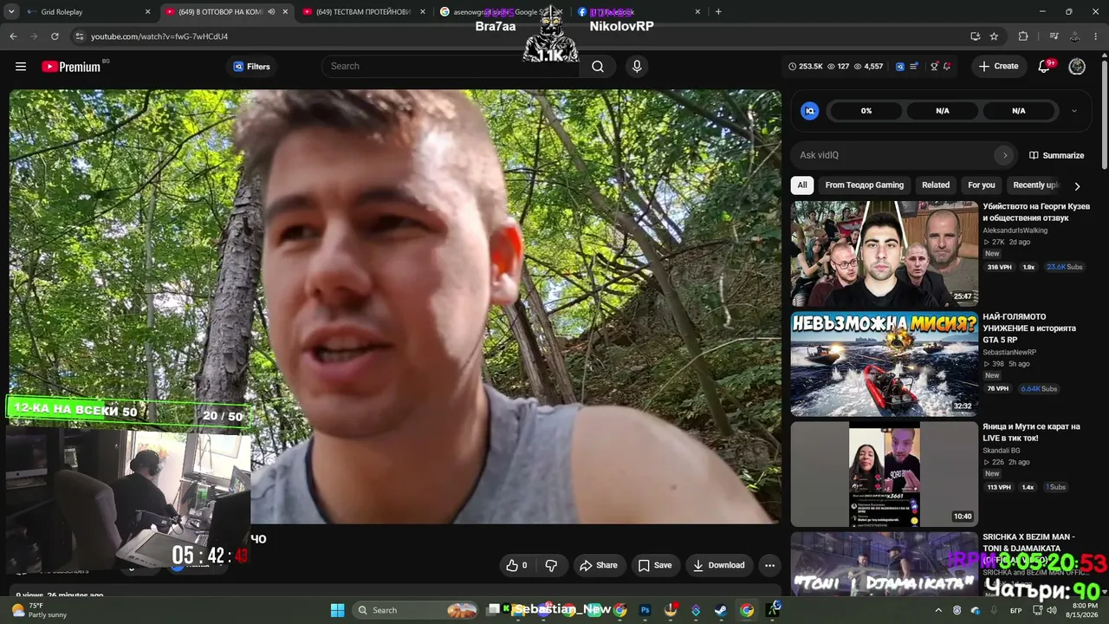
Task: Switch to the Facebook tab
Action: (x=639, y=12)
